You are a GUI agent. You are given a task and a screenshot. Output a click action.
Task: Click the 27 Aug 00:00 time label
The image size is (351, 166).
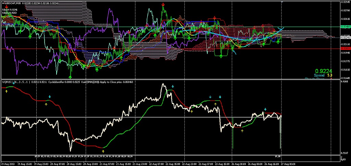point(287,164)
